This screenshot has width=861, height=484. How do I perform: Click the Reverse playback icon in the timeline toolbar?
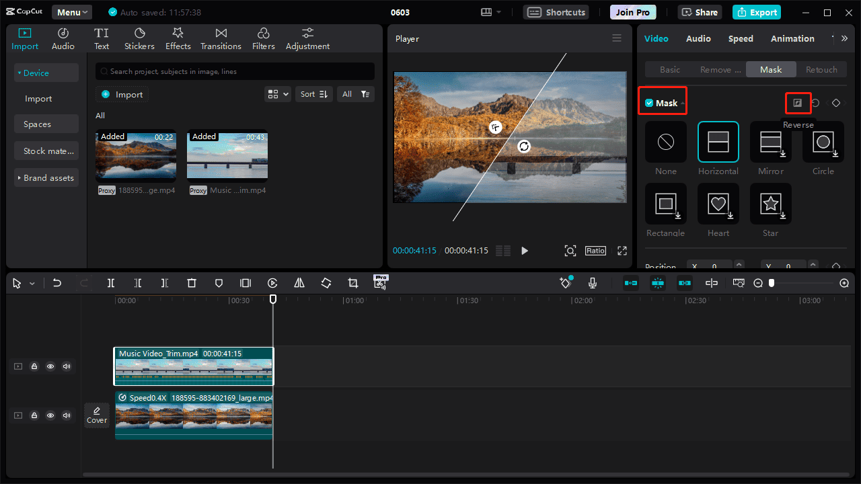tap(272, 283)
